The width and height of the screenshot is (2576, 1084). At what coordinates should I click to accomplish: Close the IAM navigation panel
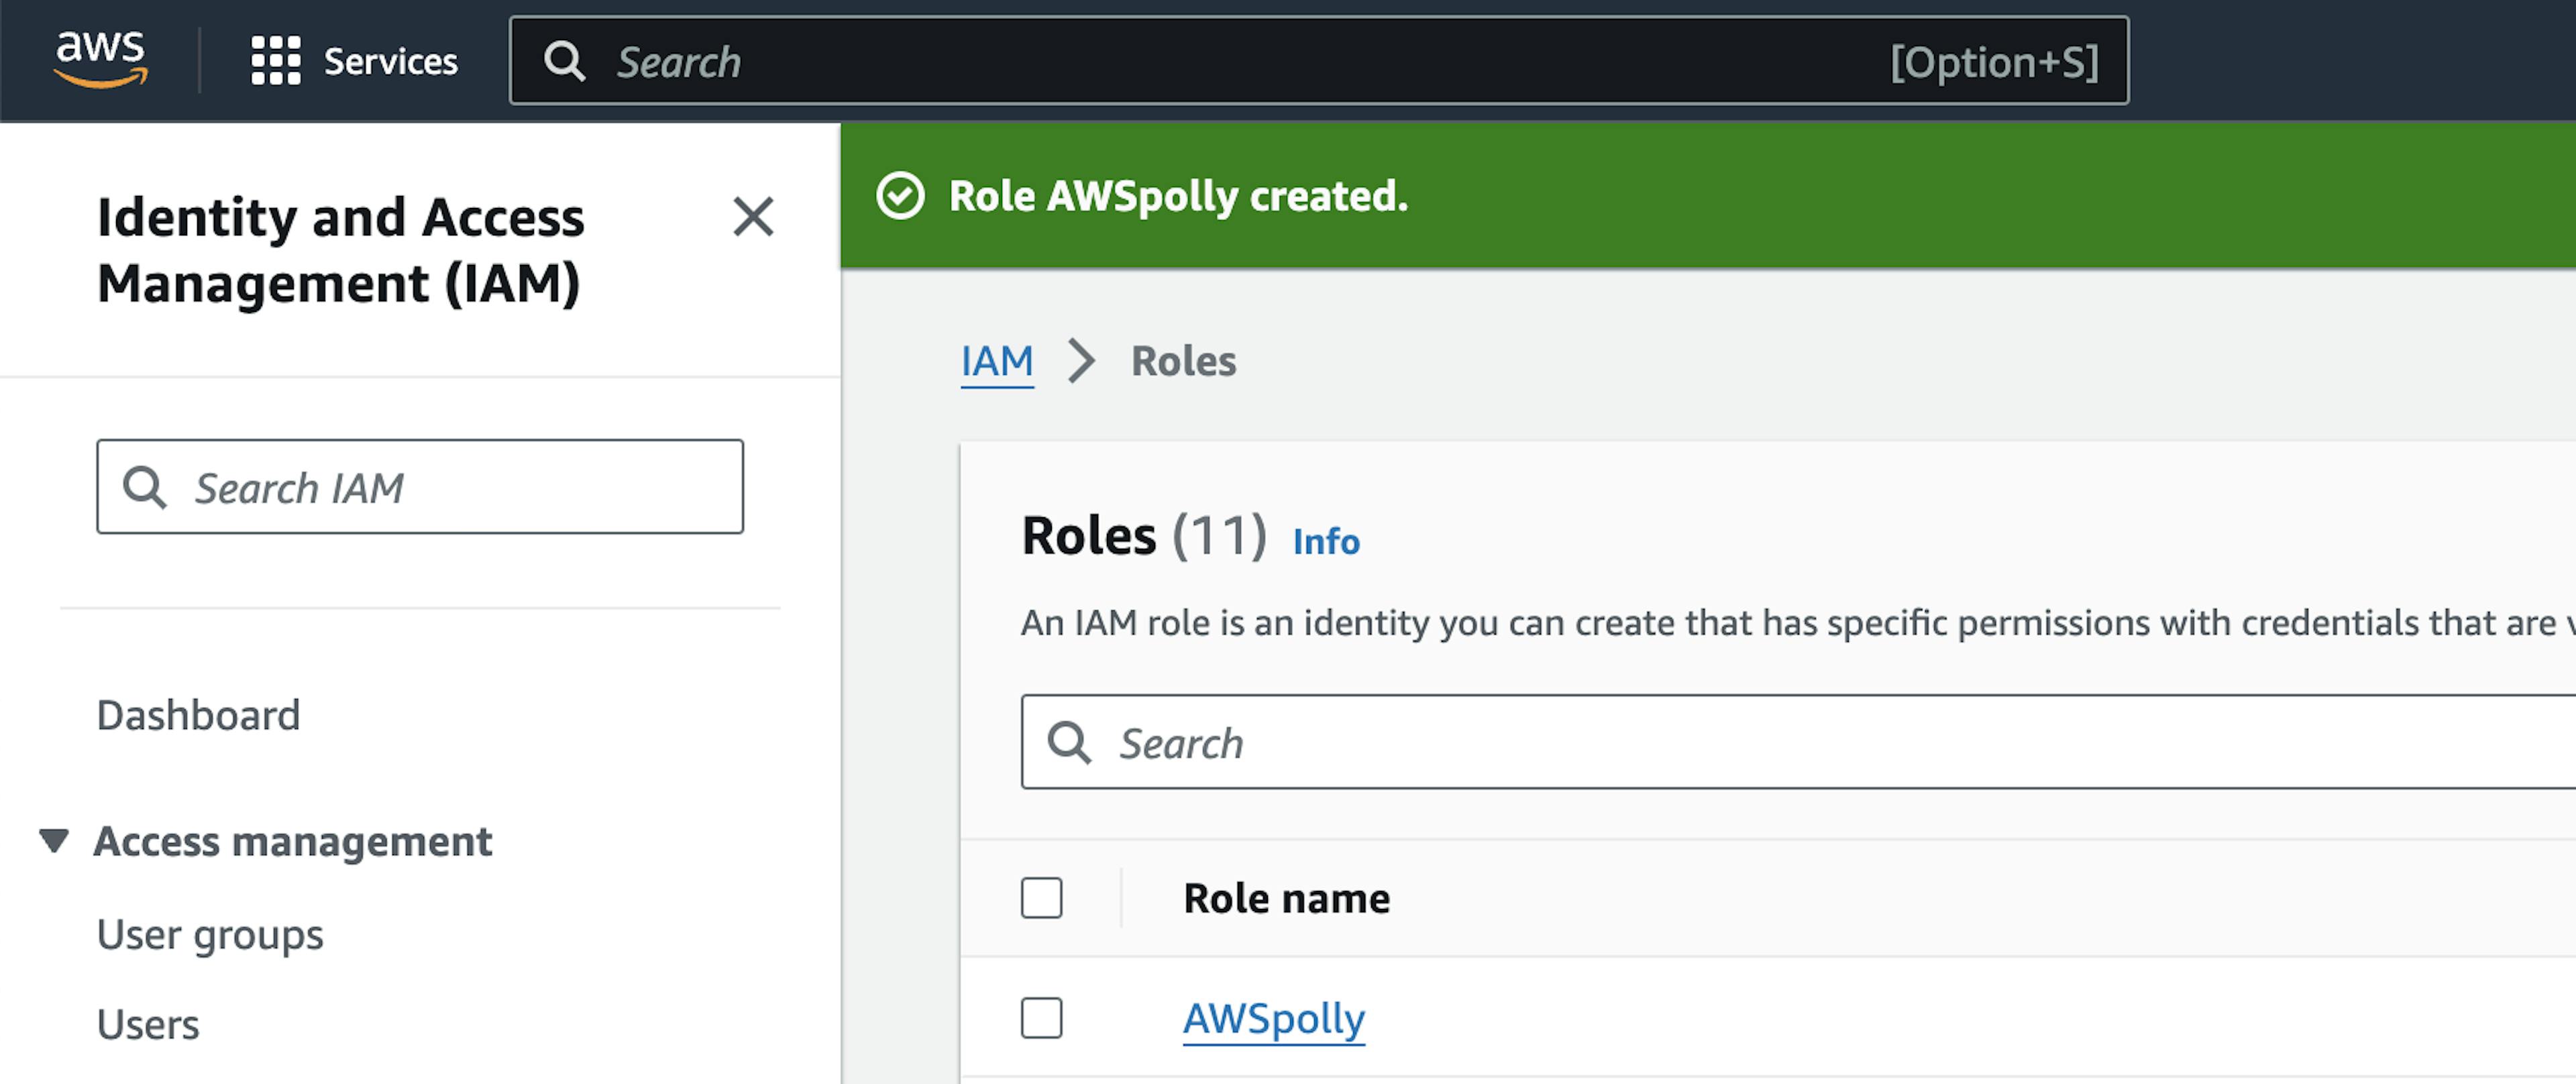pyautogui.click(x=753, y=216)
